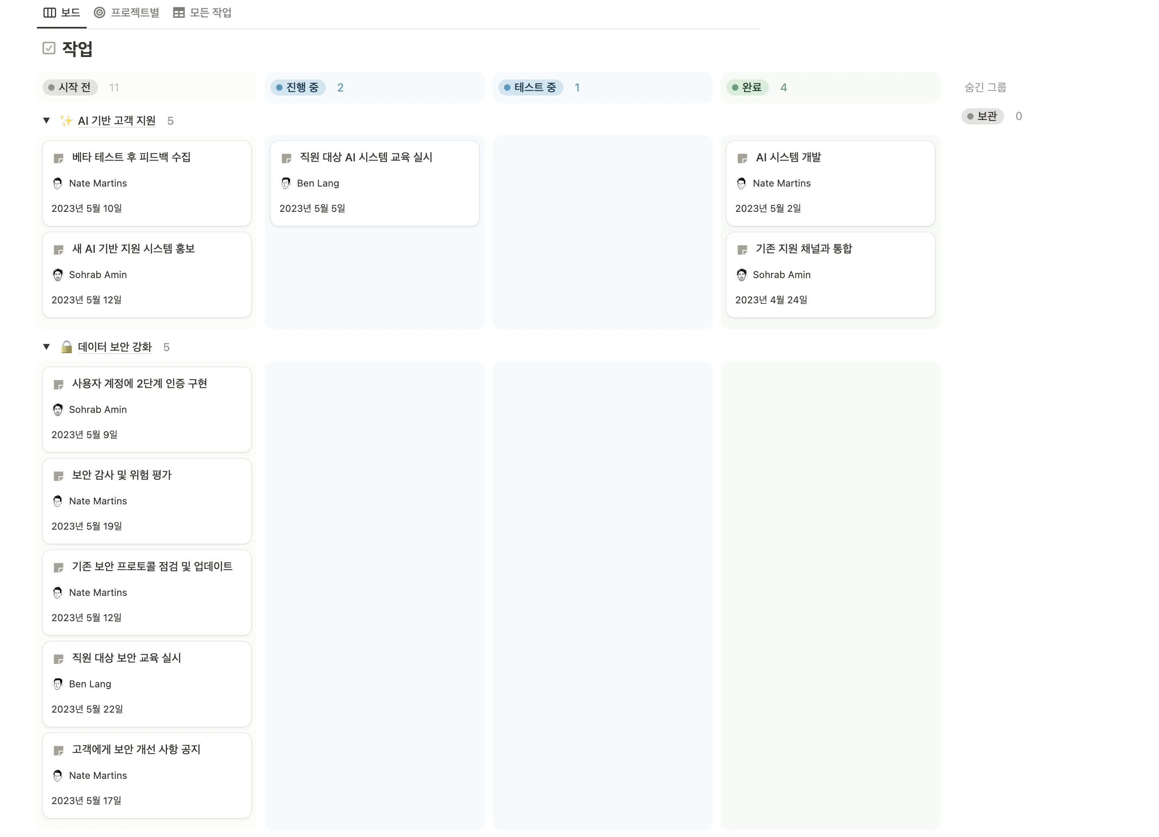Open the AI 기반 고객 지원 project link
The width and height of the screenshot is (1159, 837).
(116, 121)
